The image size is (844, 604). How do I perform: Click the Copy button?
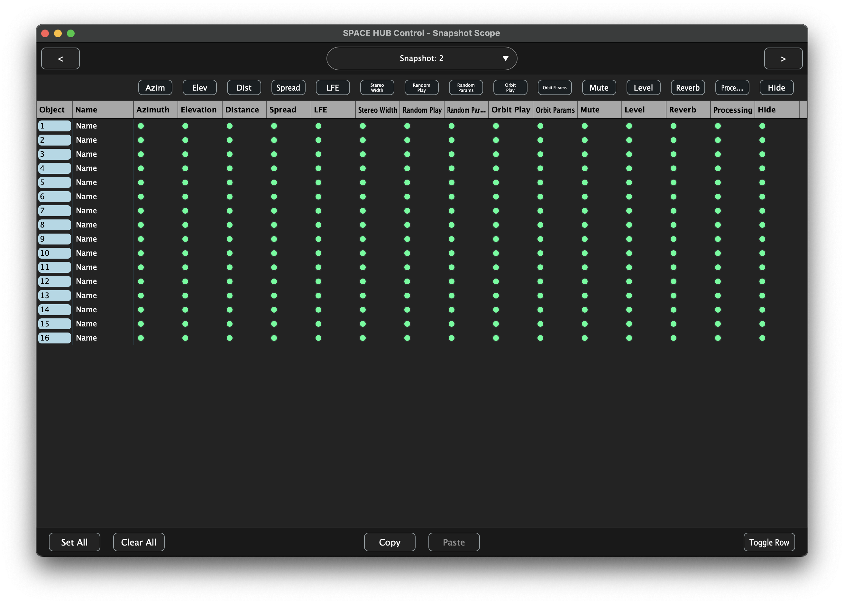389,542
